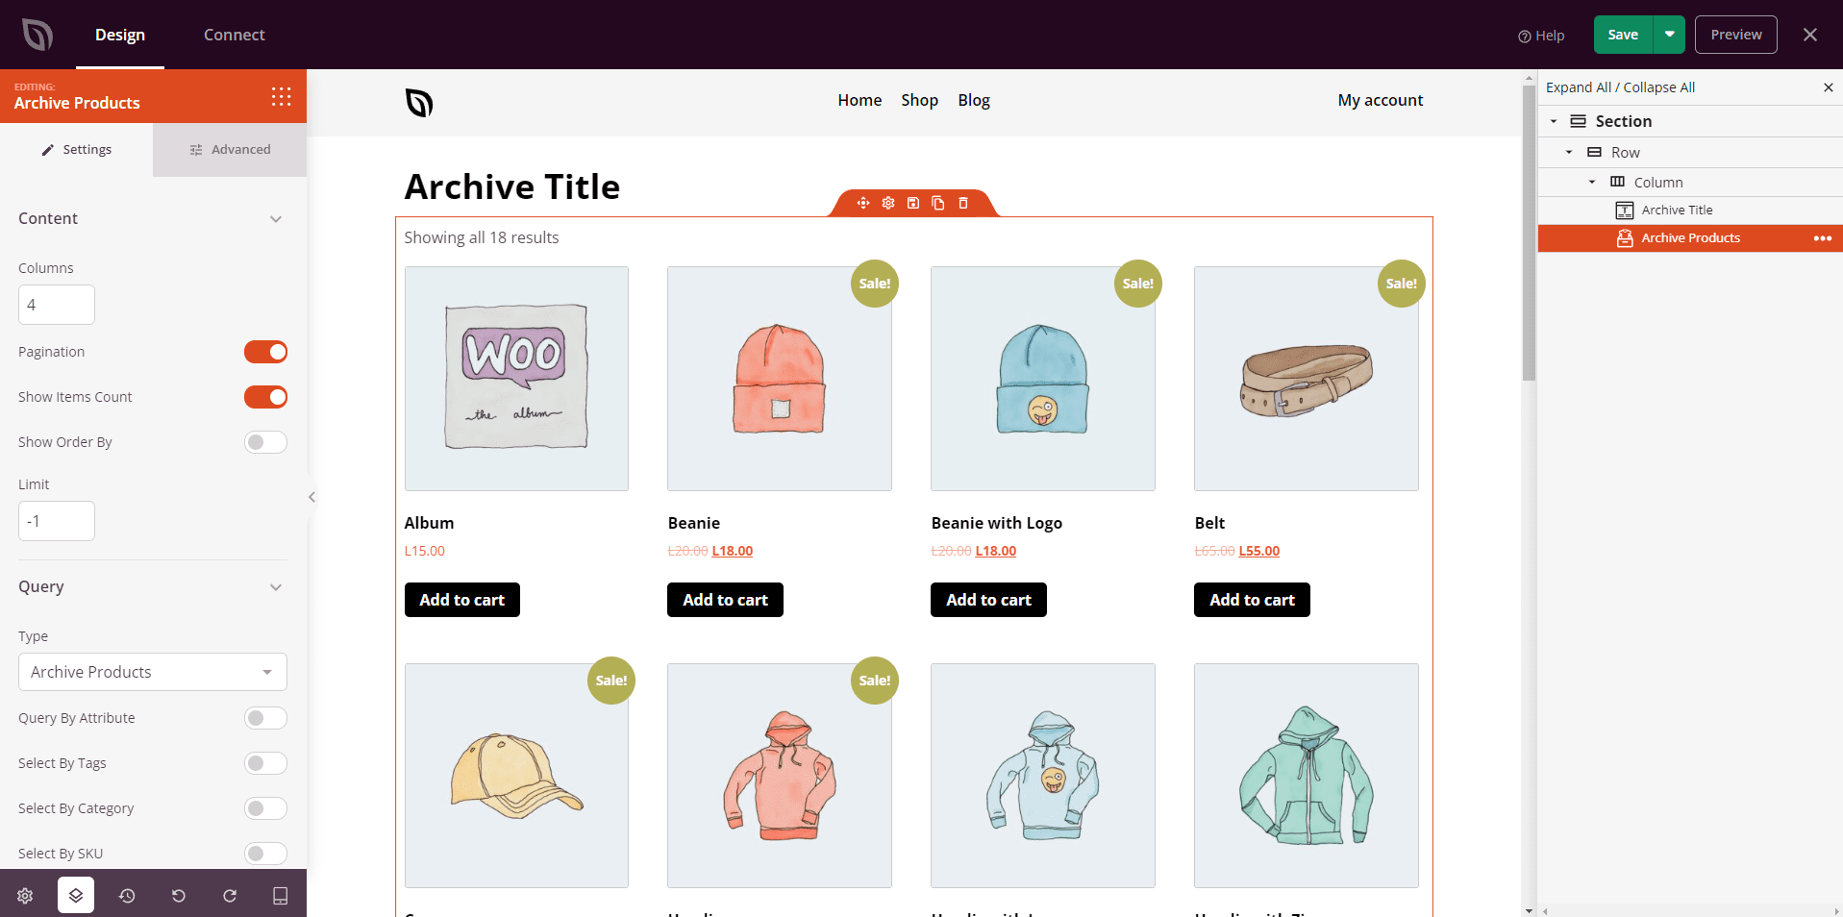
Task: Enable the Show Order By toggle
Action: (265, 442)
